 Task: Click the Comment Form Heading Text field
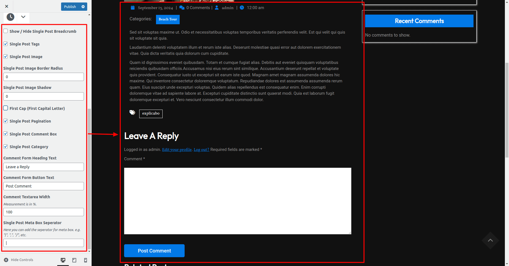[43, 167]
